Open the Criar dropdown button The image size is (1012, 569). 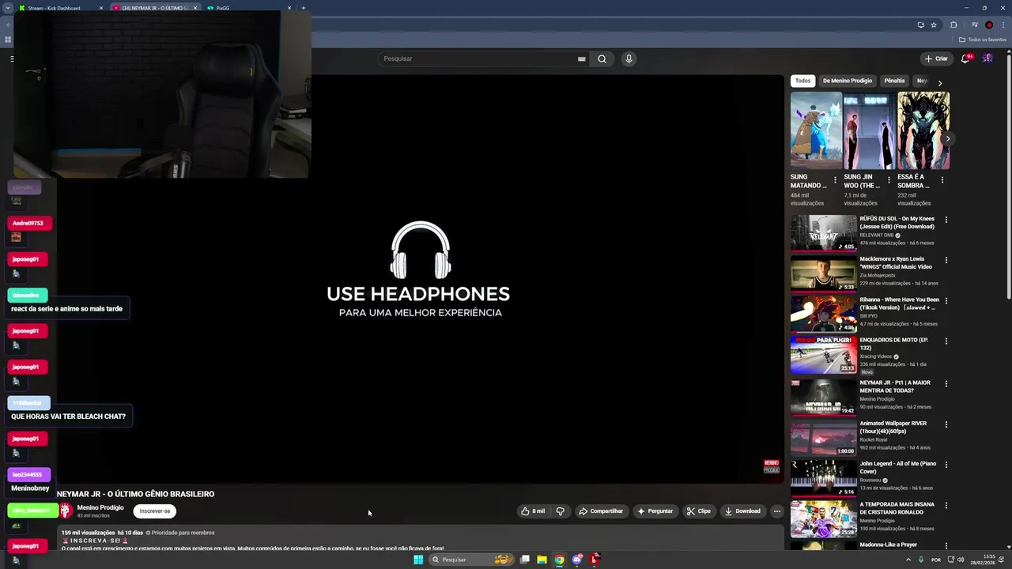936,58
